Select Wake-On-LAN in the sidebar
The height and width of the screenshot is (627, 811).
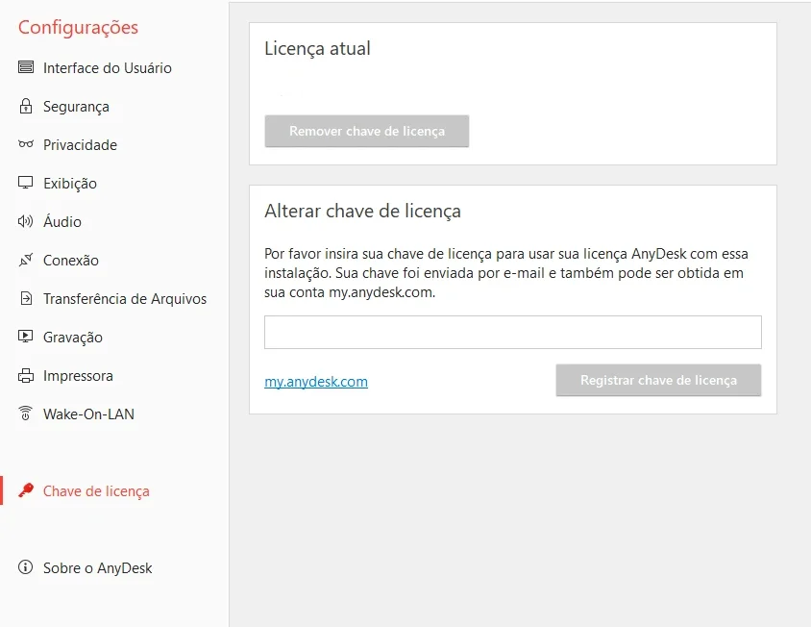(89, 414)
